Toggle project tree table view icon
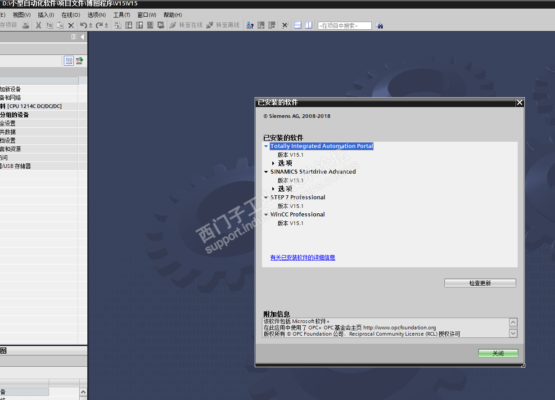 point(69,61)
